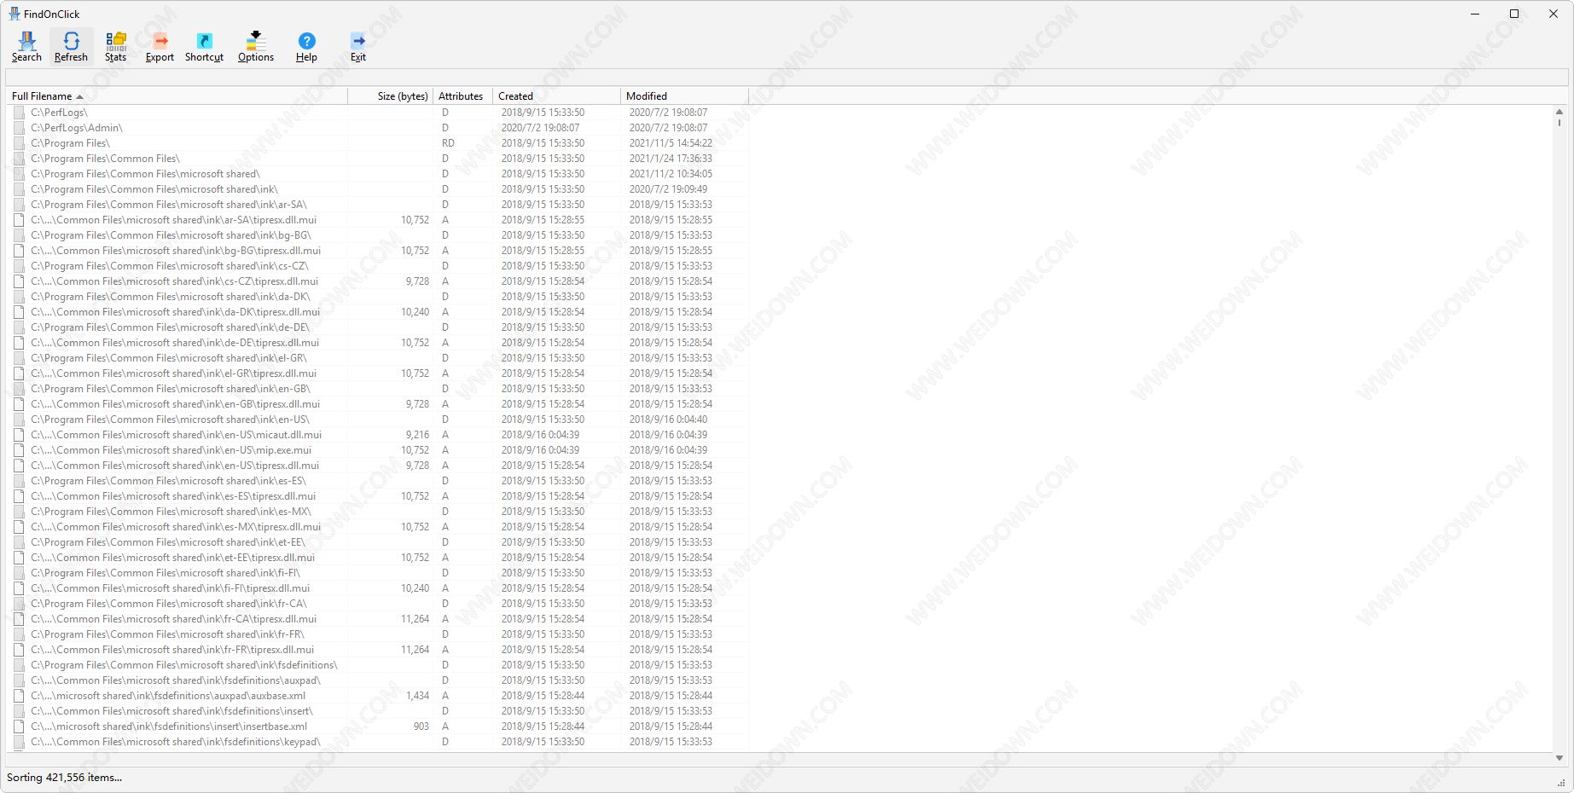Click size value 1,434 of auxbase.xml
The image size is (1574, 793).
(x=417, y=696)
